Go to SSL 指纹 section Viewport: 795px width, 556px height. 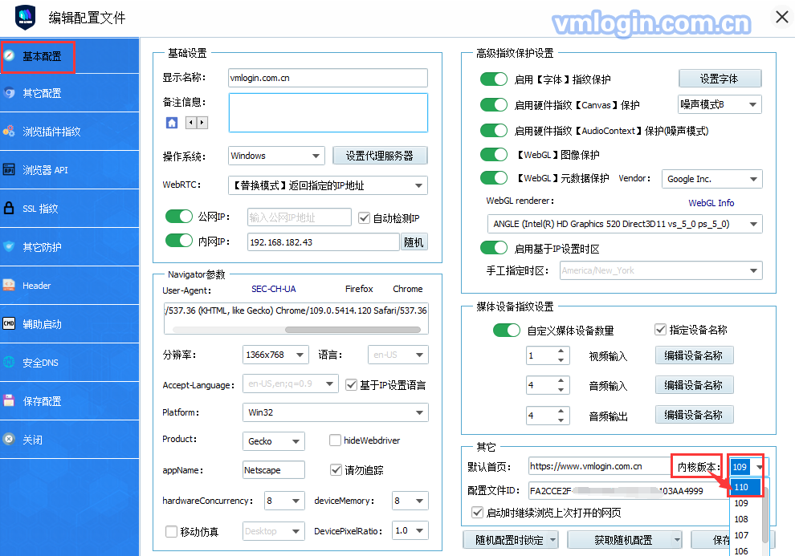click(69, 209)
